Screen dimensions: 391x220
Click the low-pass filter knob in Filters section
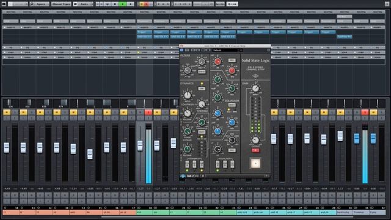coord(202,62)
